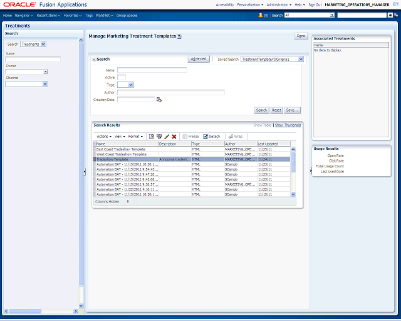The height and width of the screenshot is (321, 401).
Task: Select the Tradeshow Template row
Action: click(x=192, y=159)
